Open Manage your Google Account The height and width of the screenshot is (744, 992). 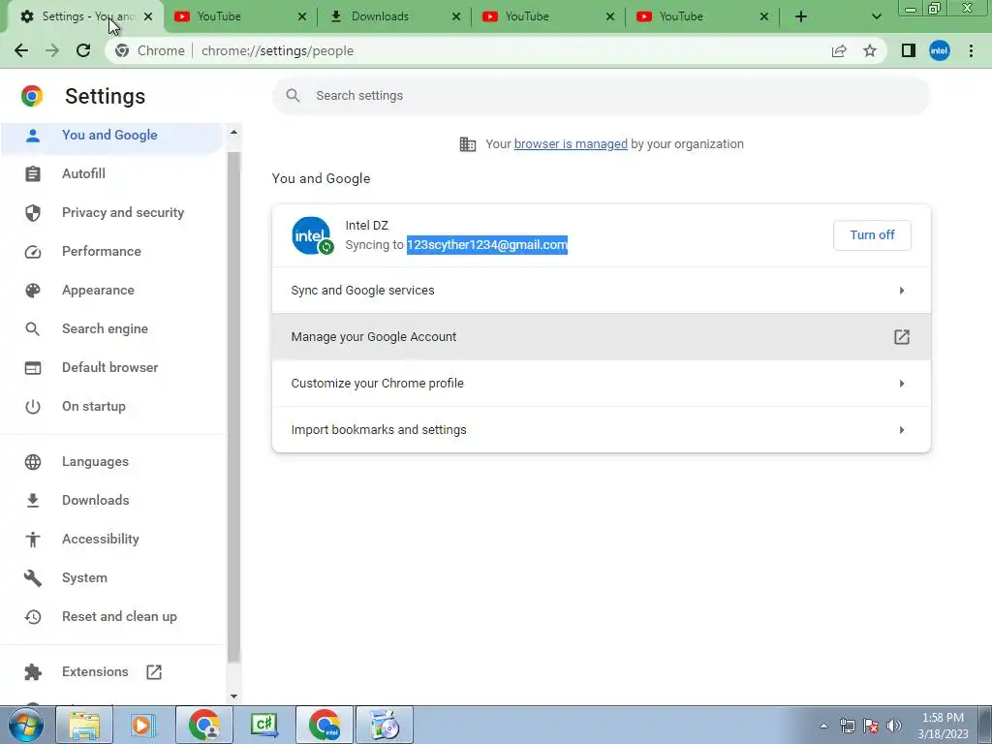(601, 336)
